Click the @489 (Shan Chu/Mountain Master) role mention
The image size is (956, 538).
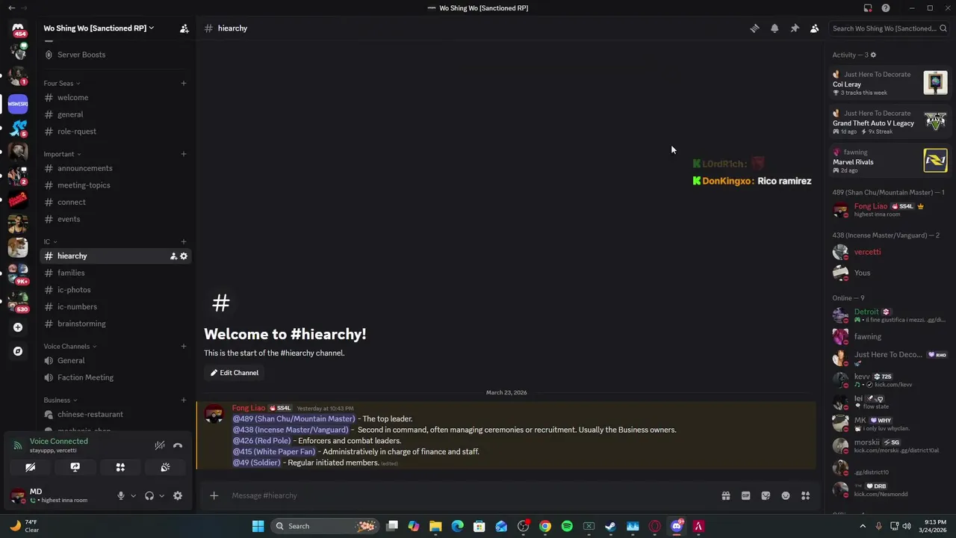(294, 419)
